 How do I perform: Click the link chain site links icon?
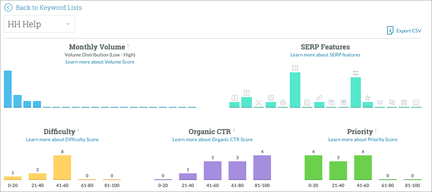click(319, 97)
